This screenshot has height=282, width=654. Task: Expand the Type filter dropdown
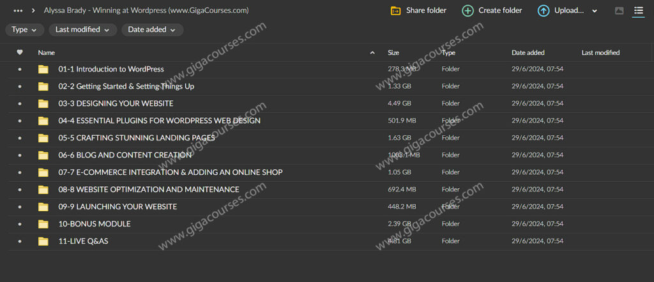[x=25, y=30]
